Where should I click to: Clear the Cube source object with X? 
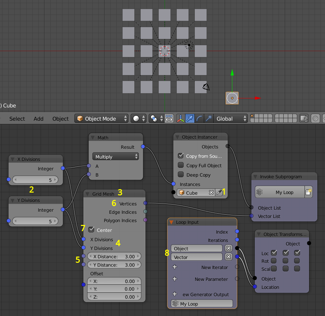point(211,193)
